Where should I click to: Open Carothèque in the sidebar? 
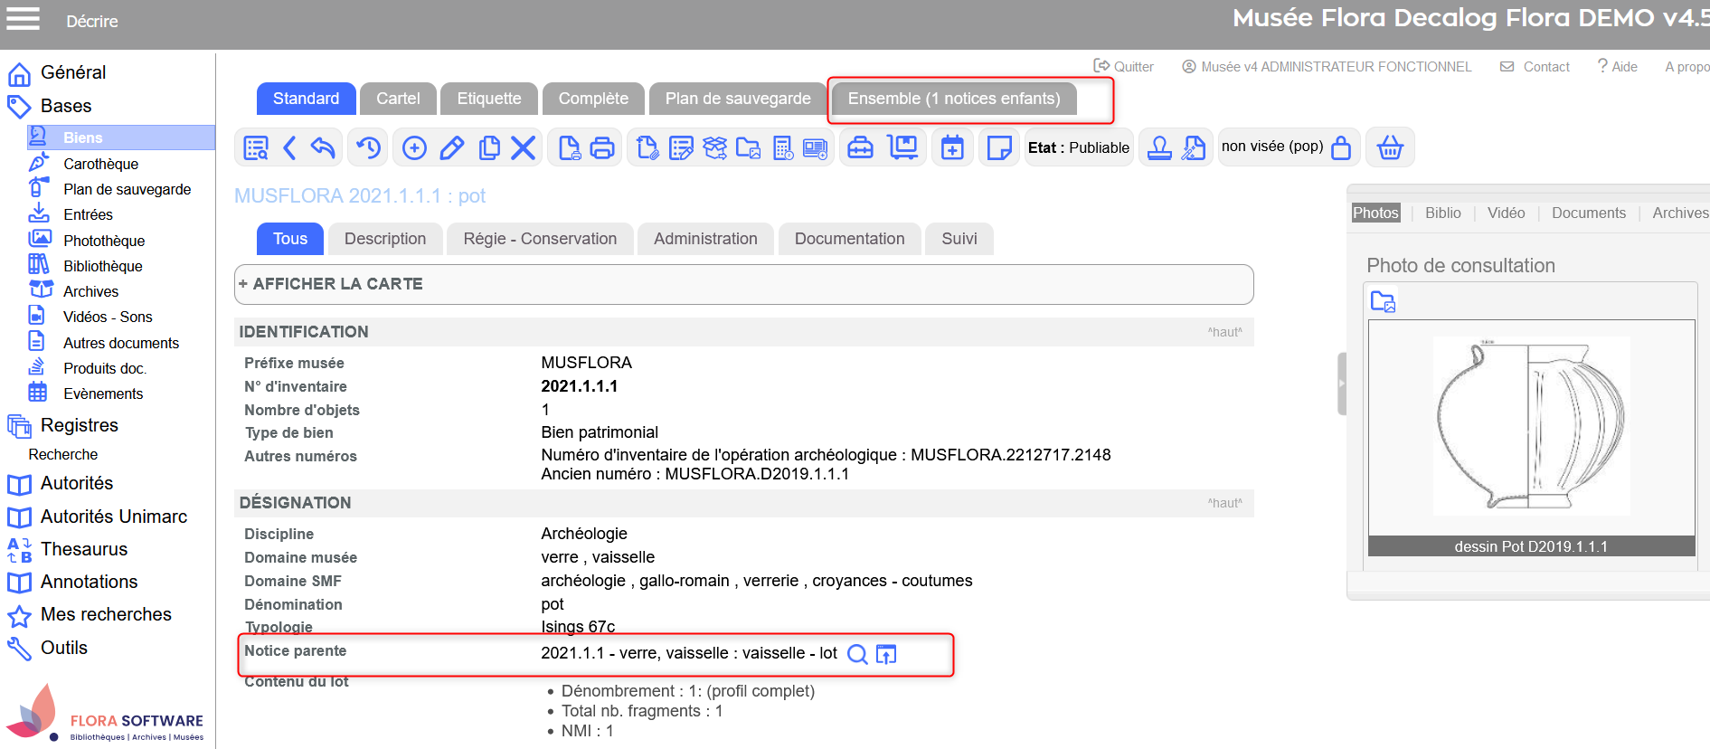click(100, 164)
